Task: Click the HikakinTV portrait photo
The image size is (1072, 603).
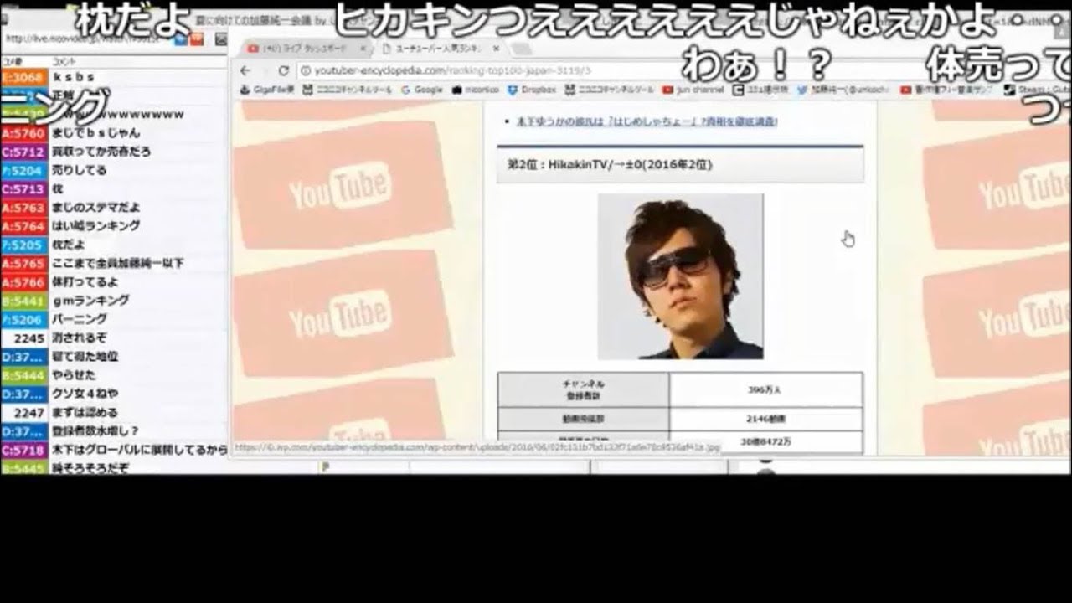Action: tap(680, 276)
